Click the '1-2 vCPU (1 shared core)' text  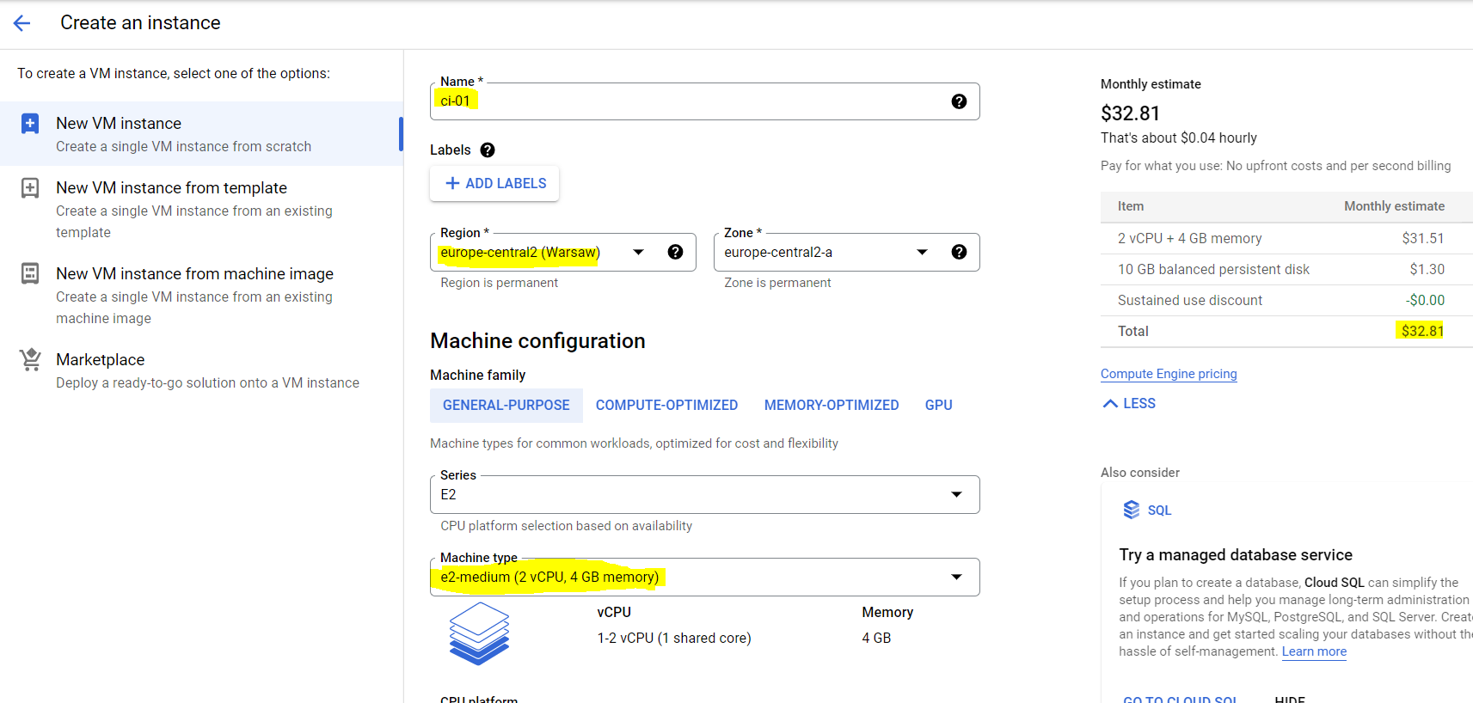pos(674,638)
